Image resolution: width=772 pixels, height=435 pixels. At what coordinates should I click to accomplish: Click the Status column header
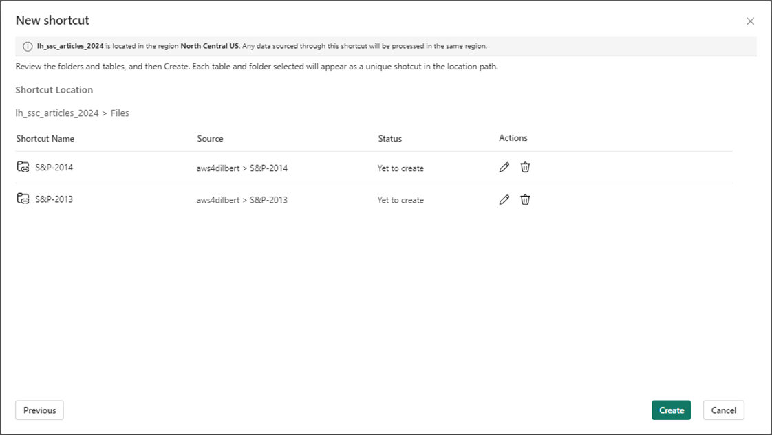point(389,138)
